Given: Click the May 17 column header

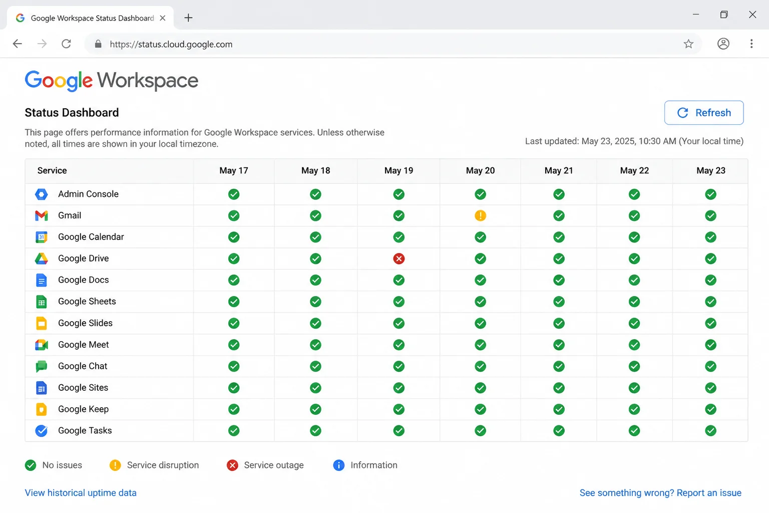Looking at the screenshot, I should tap(234, 171).
